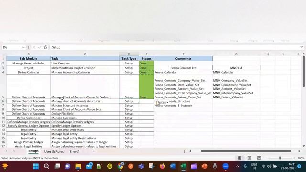The image size is (306, 172).
Task: Click the formula bar Cancel X icon
Action: [x=34, y=47]
